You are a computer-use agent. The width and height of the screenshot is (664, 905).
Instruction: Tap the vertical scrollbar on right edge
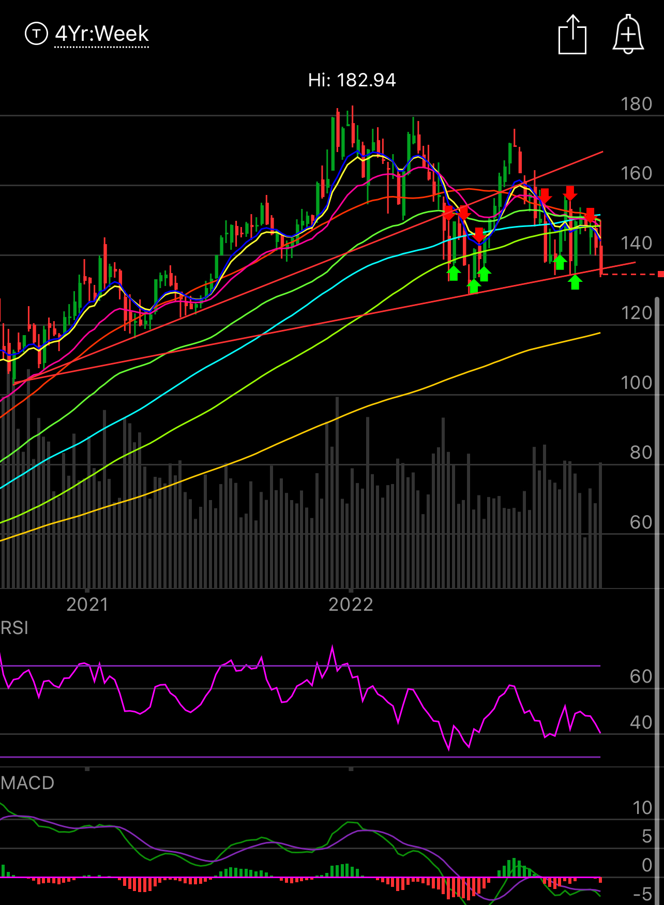point(657,600)
